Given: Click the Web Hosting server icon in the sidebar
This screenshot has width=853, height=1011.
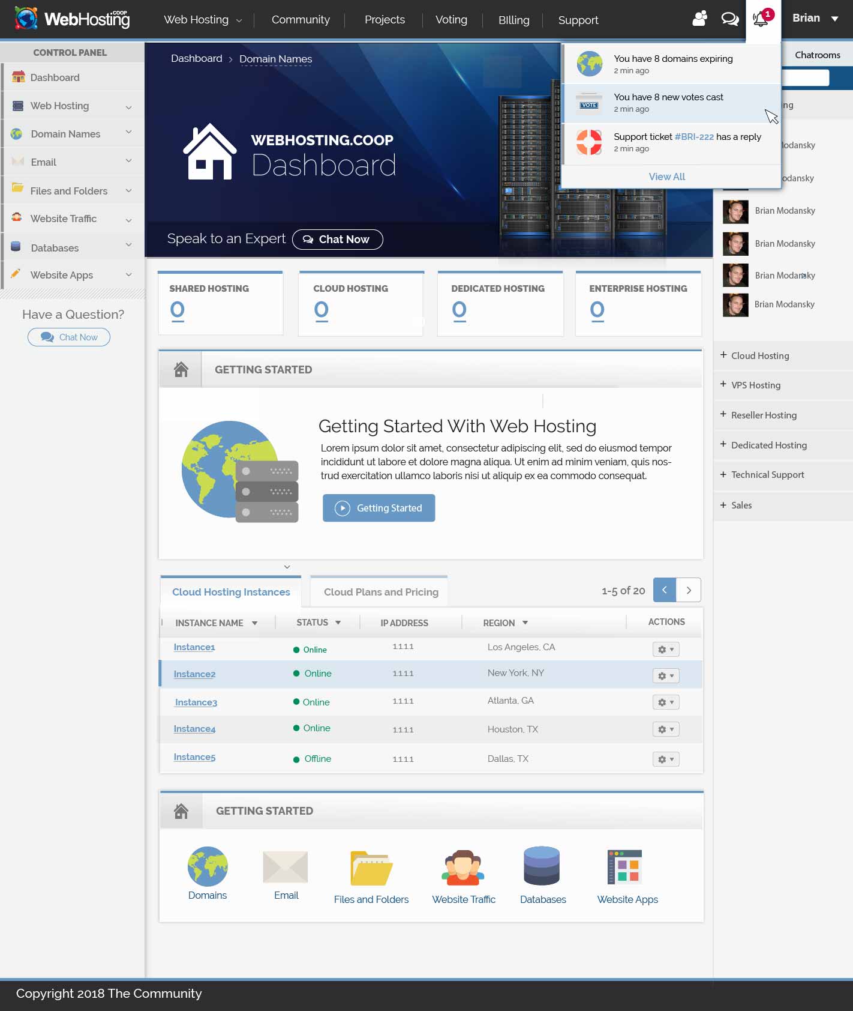Looking at the screenshot, I should pos(18,106).
